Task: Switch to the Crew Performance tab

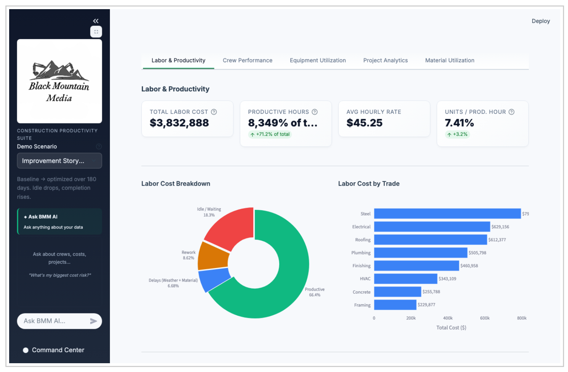Action: coord(248,60)
